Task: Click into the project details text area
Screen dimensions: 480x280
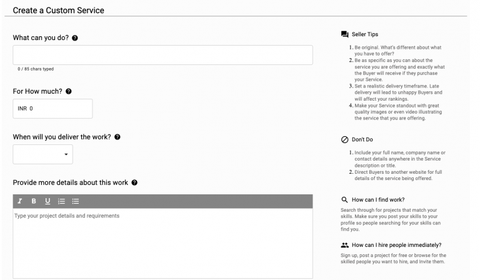Action: (x=163, y=243)
